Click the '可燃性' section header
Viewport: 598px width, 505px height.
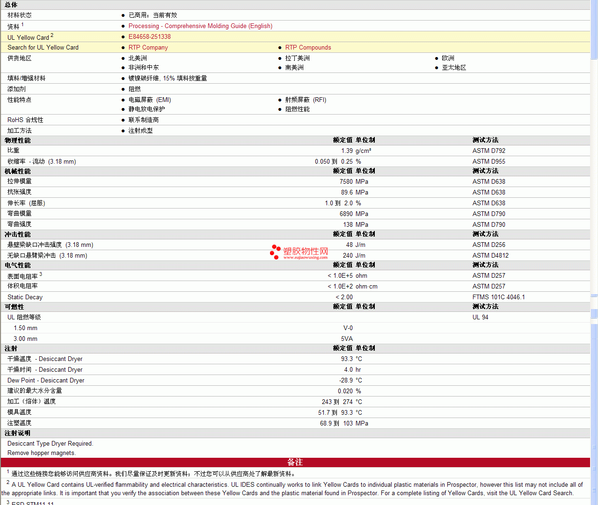(x=15, y=307)
